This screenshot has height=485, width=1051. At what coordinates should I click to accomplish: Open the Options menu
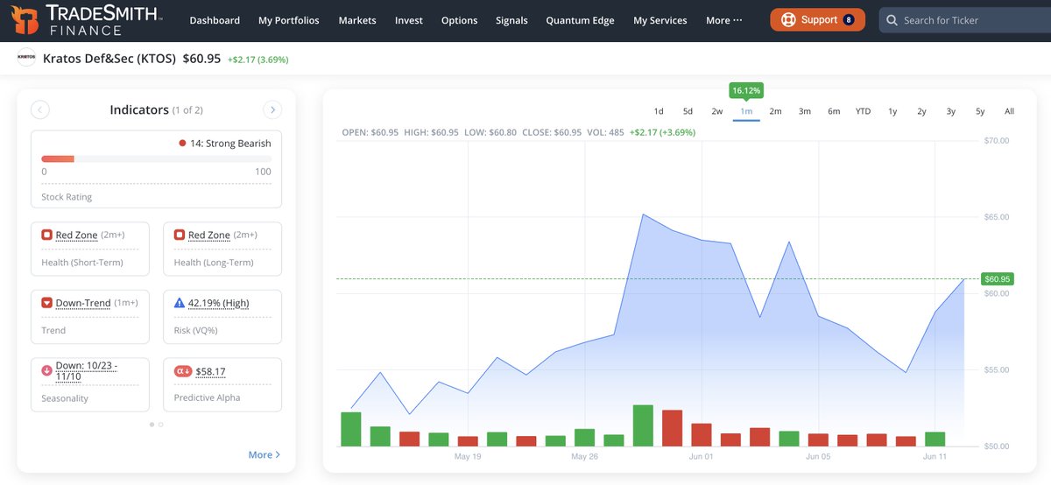(x=460, y=20)
